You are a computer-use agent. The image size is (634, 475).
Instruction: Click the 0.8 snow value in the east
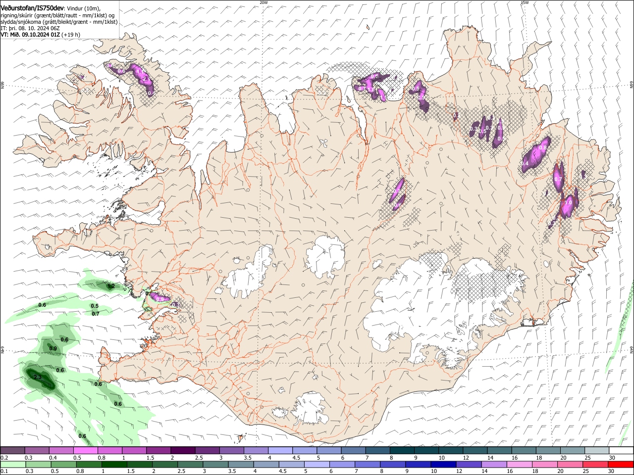point(542,148)
